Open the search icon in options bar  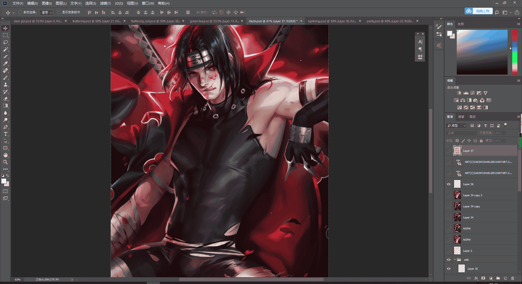(497, 12)
